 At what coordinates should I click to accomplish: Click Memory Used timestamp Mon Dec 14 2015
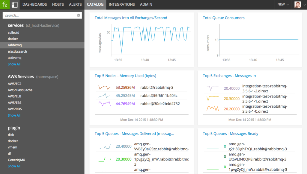(142, 120)
